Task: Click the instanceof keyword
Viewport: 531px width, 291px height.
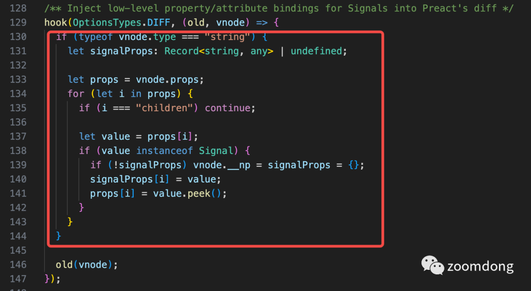Action: coord(165,150)
